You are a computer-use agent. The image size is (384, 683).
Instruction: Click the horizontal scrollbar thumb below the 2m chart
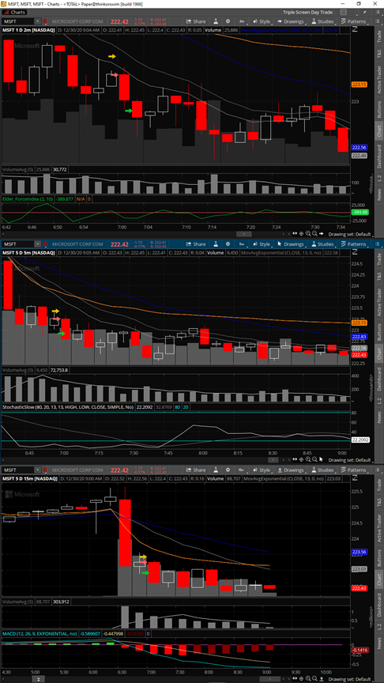(x=244, y=234)
